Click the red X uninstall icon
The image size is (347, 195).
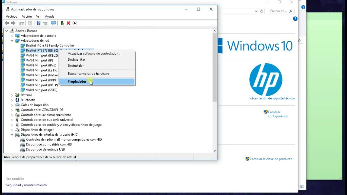coord(69,23)
